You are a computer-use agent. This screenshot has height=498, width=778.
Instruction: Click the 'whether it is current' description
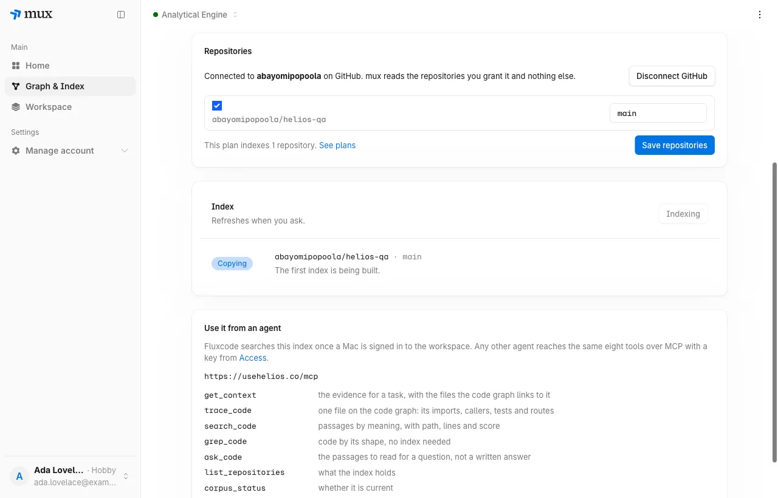click(x=356, y=488)
